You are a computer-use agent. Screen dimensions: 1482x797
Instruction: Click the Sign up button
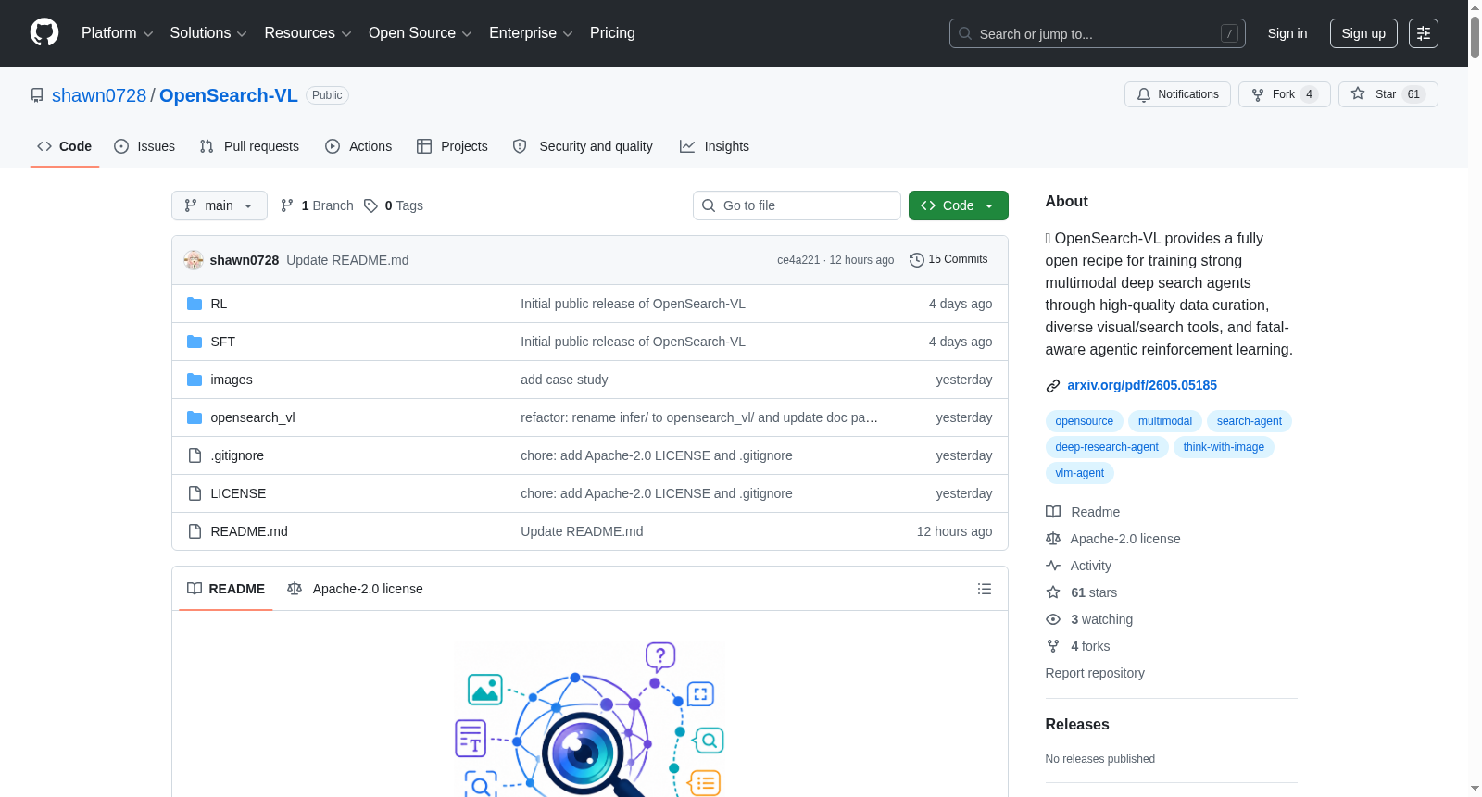click(1363, 33)
